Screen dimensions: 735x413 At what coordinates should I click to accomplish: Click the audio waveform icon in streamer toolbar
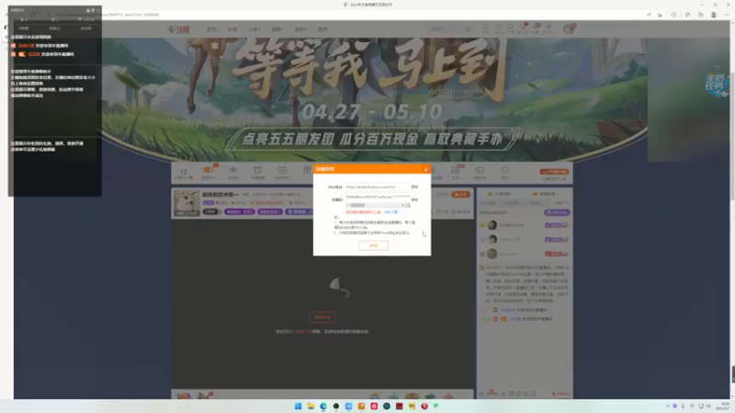click(233, 170)
